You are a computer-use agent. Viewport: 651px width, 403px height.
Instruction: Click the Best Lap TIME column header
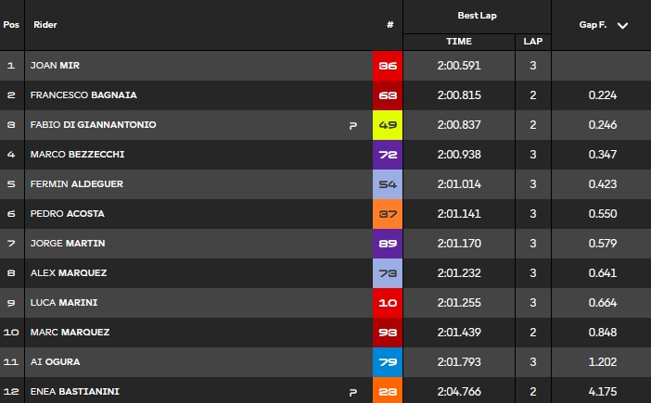[458, 42]
